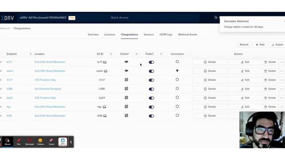The width and height of the screenshot is (285, 160).
Task: Open the OCPP Logs tab
Action: 166,35
